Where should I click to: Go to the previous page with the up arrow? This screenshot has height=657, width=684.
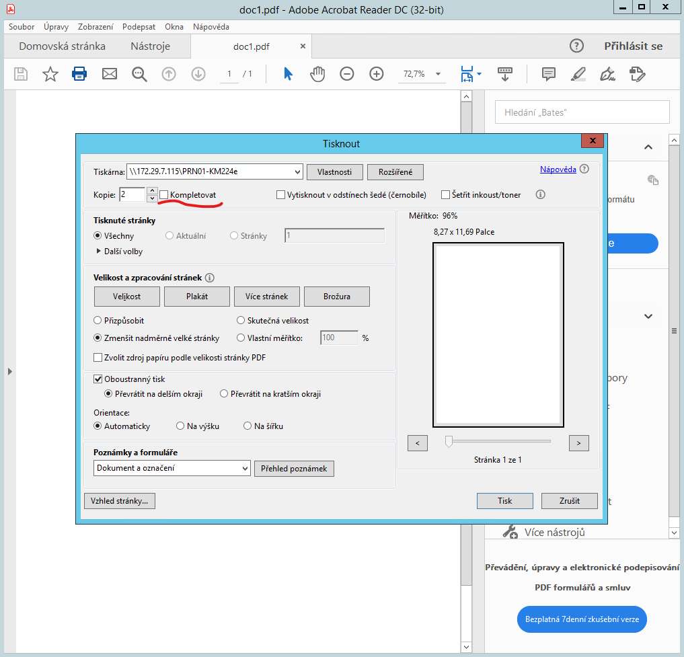point(169,74)
